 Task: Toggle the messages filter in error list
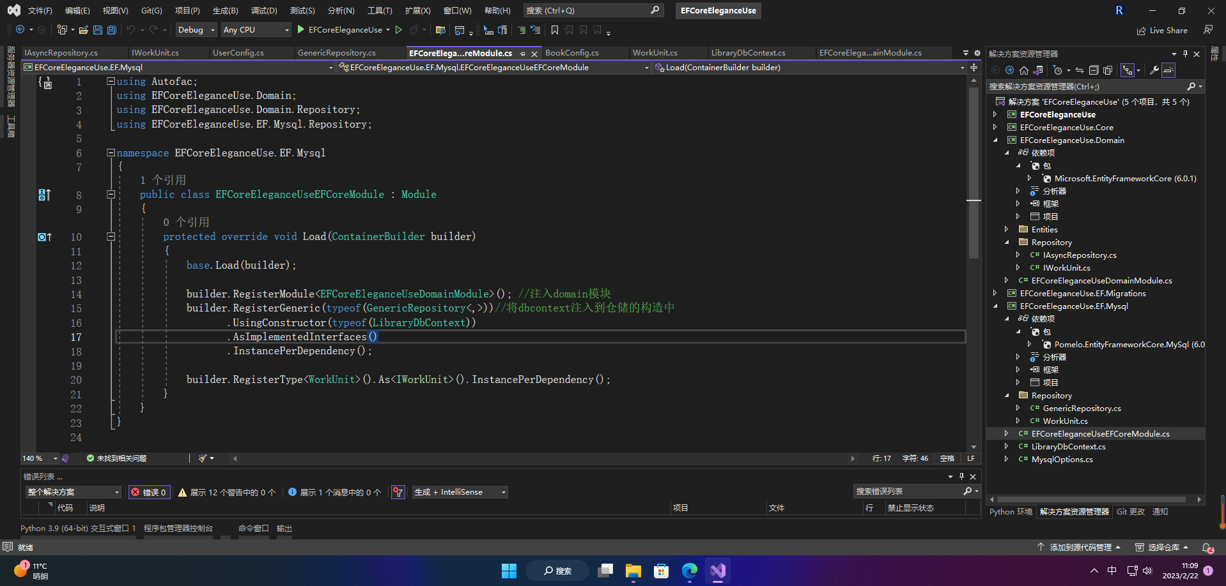point(335,492)
